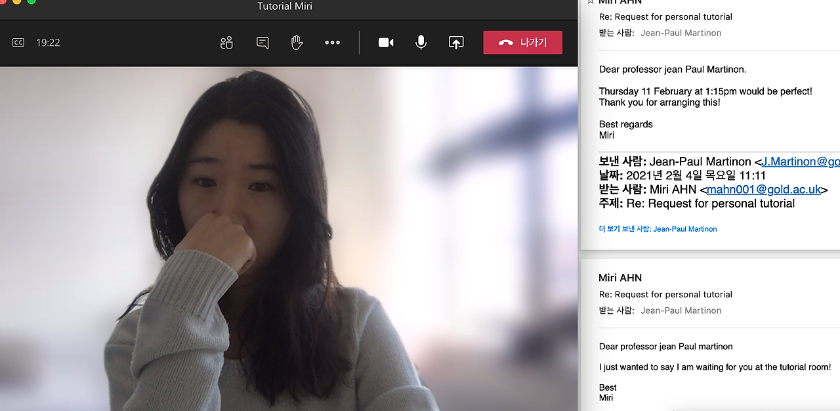Select recipient 'Jean-Paul Martinon' in top email
The width and height of the screenshot is (840, 411).
pos(681,33)
